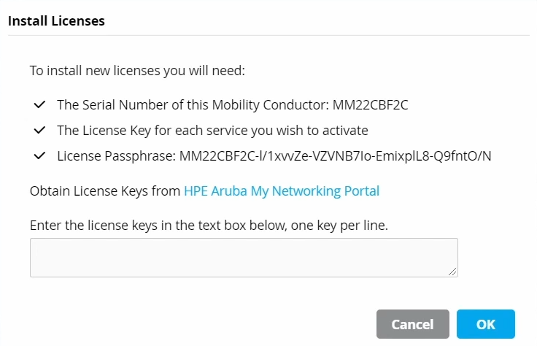Click the serial number value MM22CBF2C
The image size is (537, 346).
point(370,104)
